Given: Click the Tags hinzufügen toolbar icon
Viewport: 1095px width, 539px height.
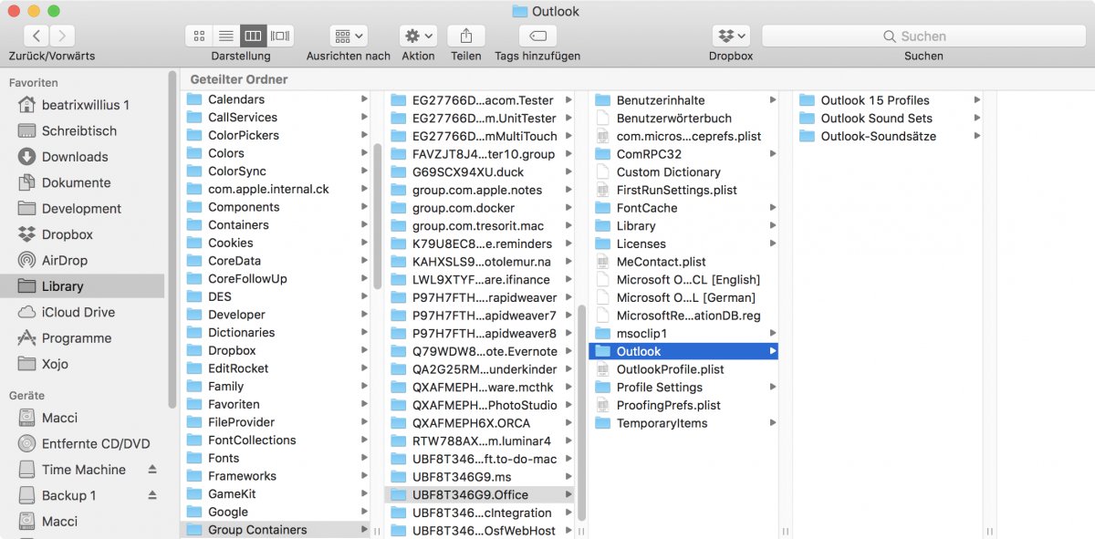Looking at the screenshot, I should pos(537,36).
